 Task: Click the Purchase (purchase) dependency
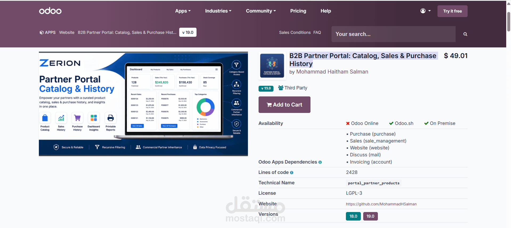point(373,134)
